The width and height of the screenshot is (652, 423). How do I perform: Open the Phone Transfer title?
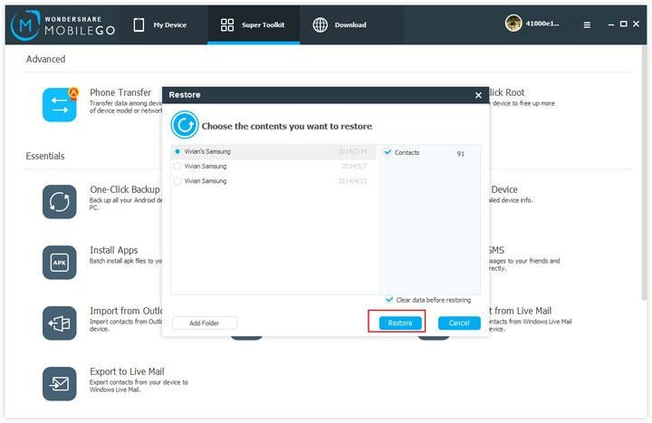tap(120, 92)
